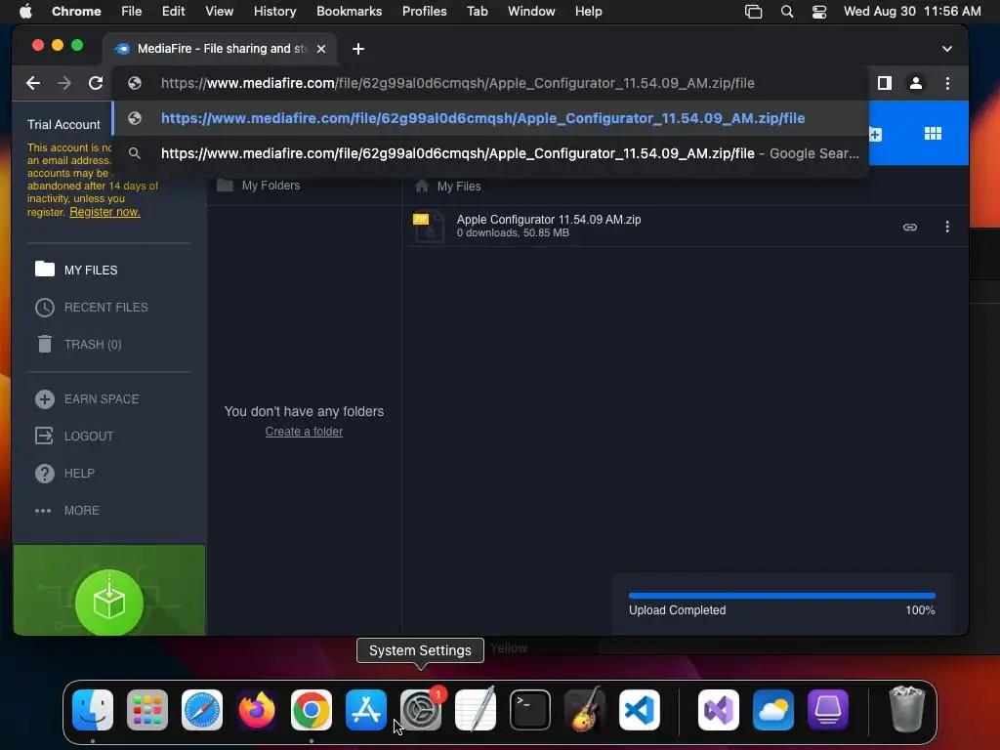
Task: Open the View menu
Action: [219, 12]
